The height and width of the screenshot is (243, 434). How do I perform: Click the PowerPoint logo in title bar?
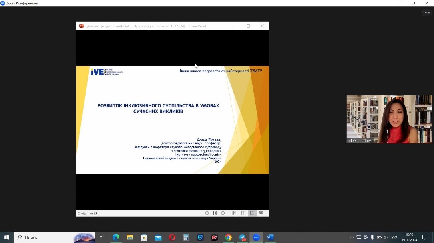coord(82,26)
